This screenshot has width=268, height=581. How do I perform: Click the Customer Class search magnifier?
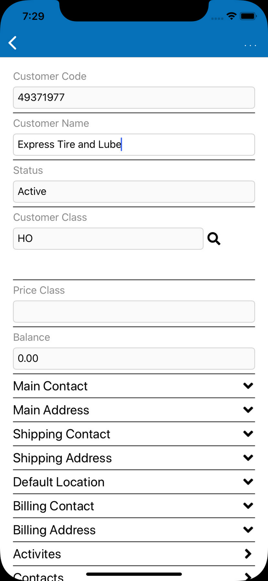[214, 239]
